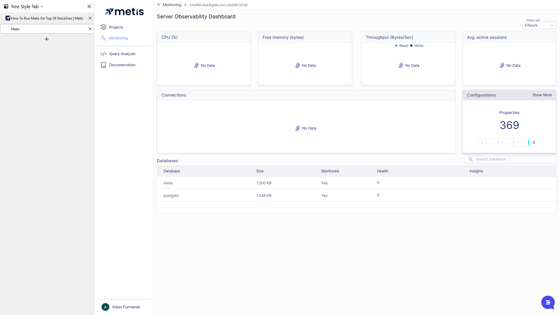Open the postgres database row
560x315 pixels.
356,195
